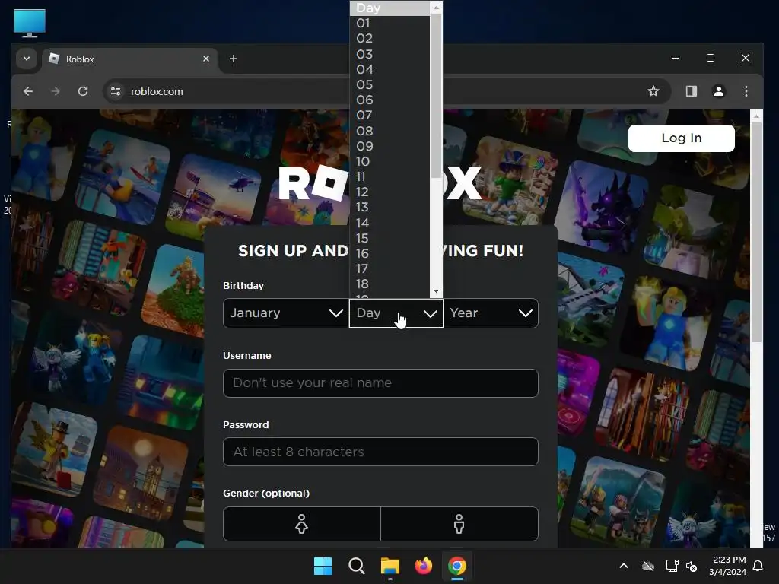Go back to the previous browser page
The width and height of the screenshot is (779, 584).
point(28,91)
